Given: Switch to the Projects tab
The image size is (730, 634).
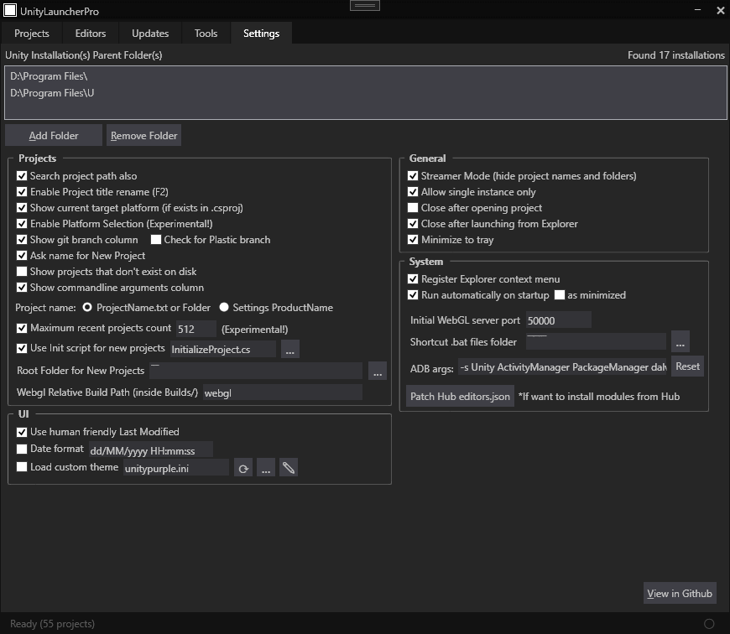Looking at the screenshot, I should click(32, 34).
